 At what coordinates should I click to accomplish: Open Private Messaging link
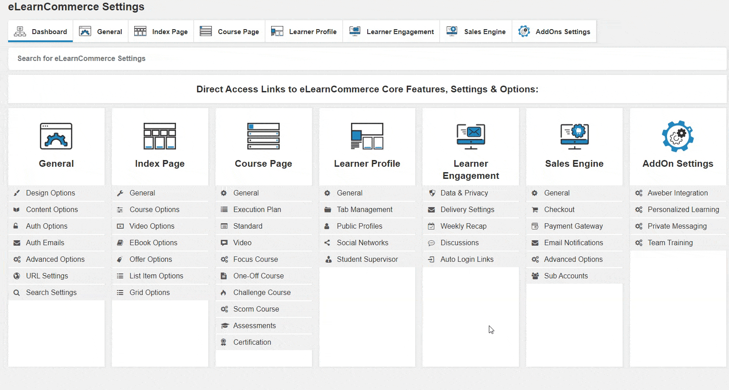click(678, 226)
